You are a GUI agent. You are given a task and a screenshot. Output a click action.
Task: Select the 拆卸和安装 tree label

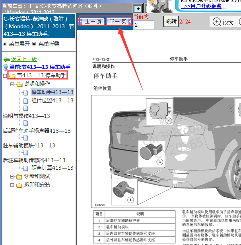pos(37,185)
